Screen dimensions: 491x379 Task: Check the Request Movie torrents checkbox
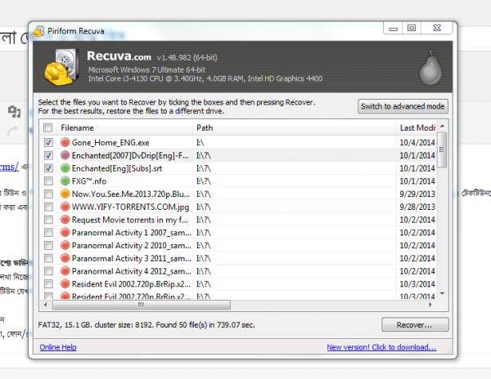(x=48, y=220)
